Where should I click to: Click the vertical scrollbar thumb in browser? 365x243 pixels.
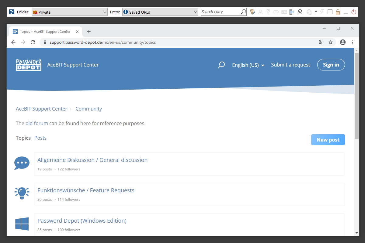(357, 95)
